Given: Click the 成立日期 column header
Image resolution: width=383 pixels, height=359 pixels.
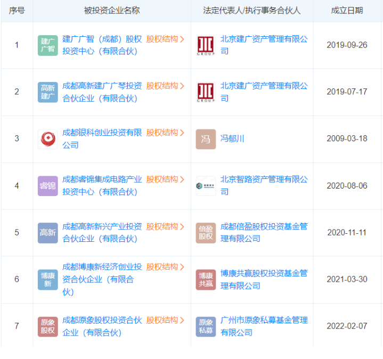Looking at the screenshot, I should click(347, 11).
